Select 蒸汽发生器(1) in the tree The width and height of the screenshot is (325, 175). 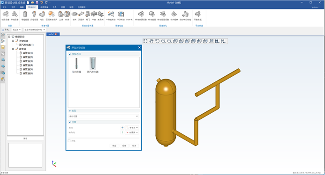[26, 44]
